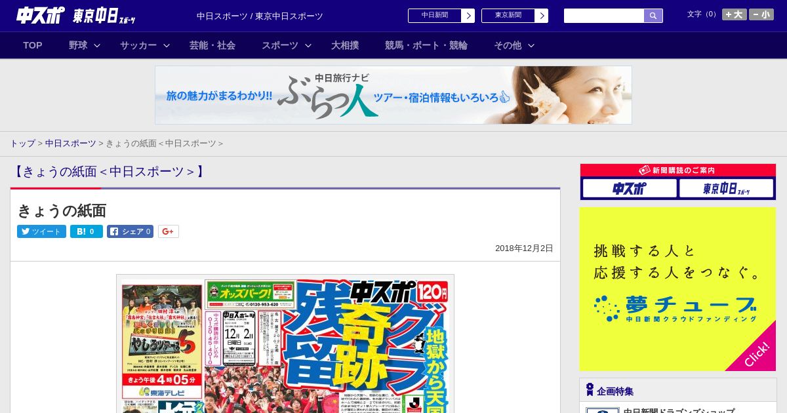Select 大相撲 in navigation
This screenshot has width=787, height=413.
coord(345,45)
